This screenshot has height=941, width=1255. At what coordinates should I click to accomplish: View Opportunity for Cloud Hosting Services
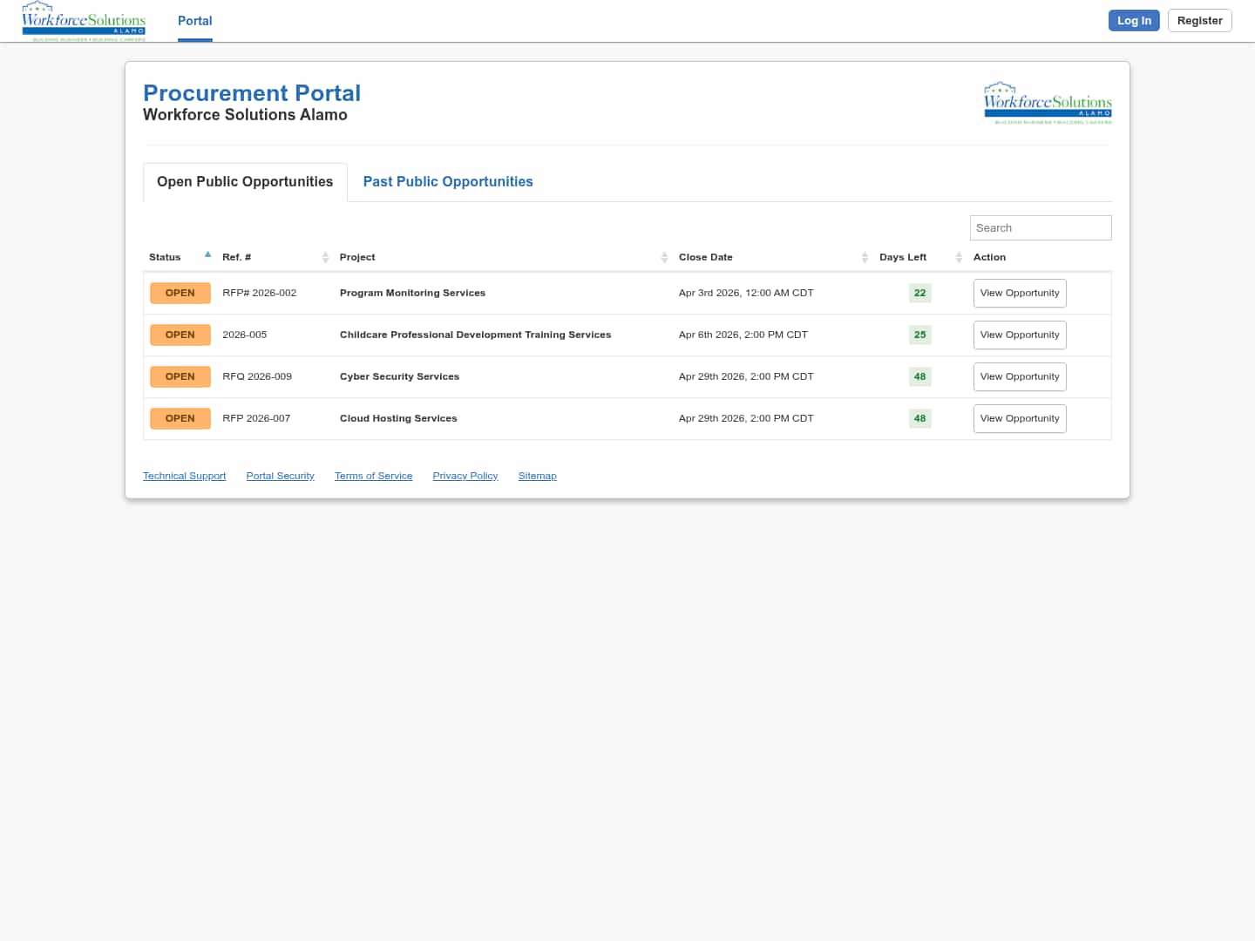(x=1020, y=418)
